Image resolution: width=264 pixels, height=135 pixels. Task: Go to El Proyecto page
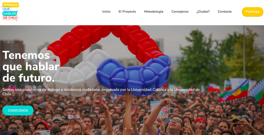[127, 12]
